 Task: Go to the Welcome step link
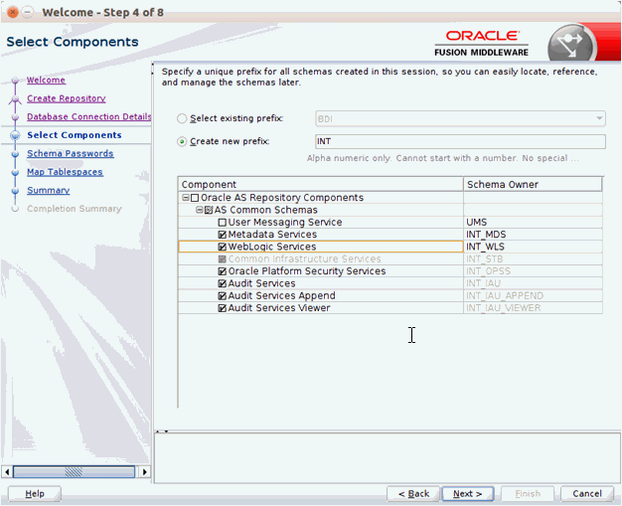point(46,81)
